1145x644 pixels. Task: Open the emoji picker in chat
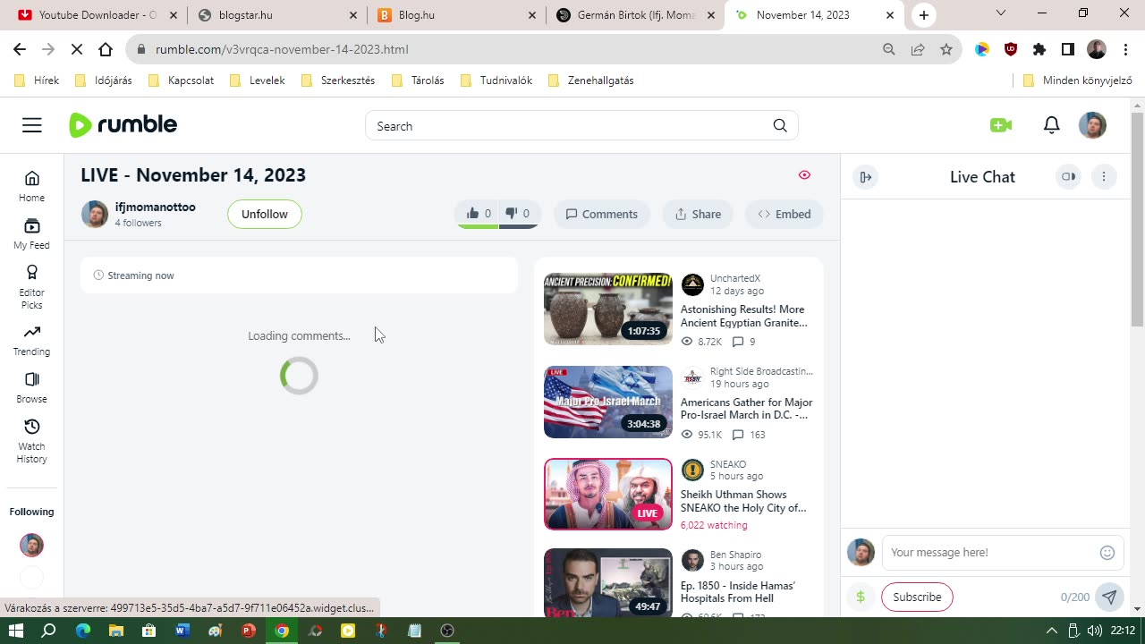pyautogui.click(x=1107, y=553)
